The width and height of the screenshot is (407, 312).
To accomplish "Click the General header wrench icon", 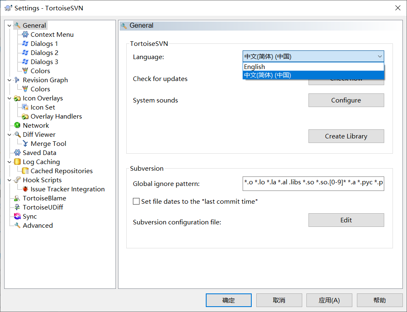I will click(124, 26).
